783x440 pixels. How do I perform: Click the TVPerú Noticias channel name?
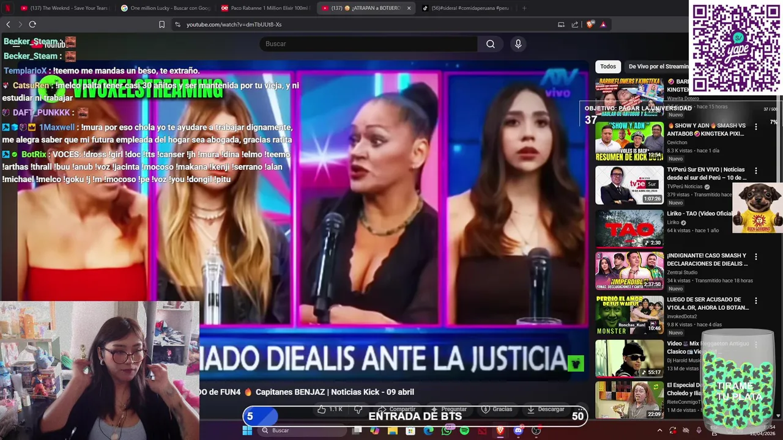coord(685,187)
